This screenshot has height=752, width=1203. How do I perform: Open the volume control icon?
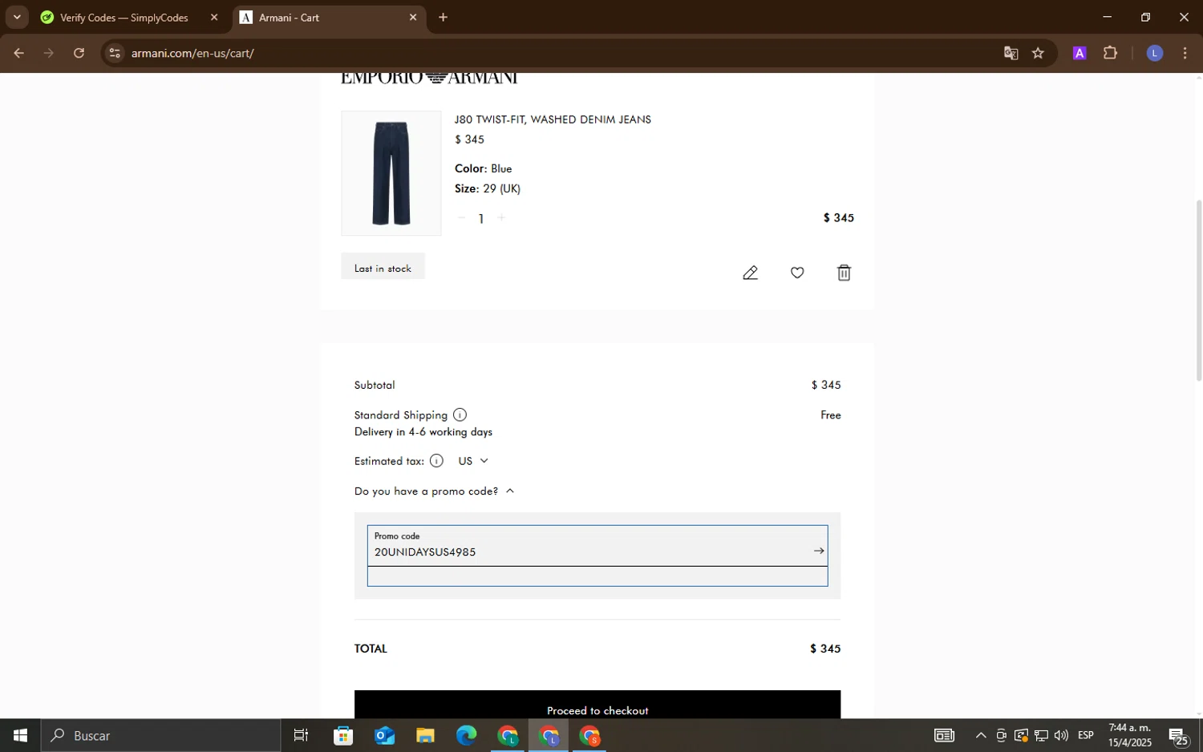tap(1061, 735)
